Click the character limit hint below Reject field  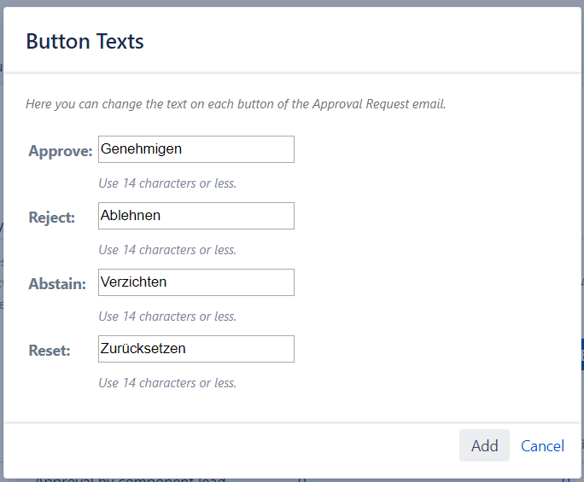click(x=167, y=249)
